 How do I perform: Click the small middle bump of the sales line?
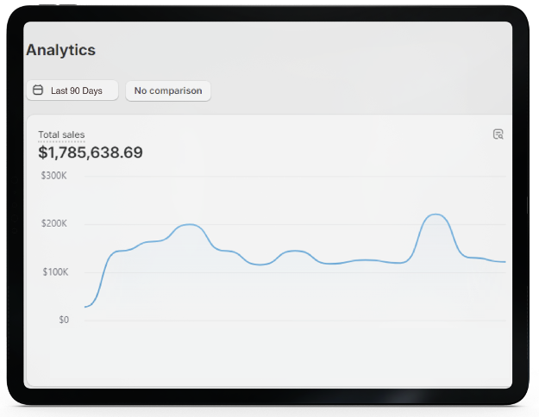pyautogui.click(x=295, y=251)
